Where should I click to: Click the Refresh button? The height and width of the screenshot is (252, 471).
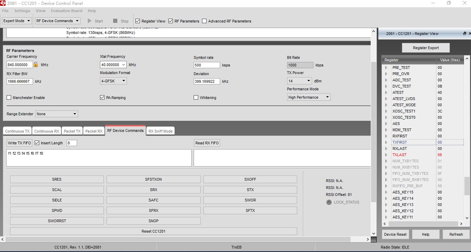coord(456,234)
